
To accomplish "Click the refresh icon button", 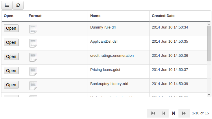I will pos(18,5).
